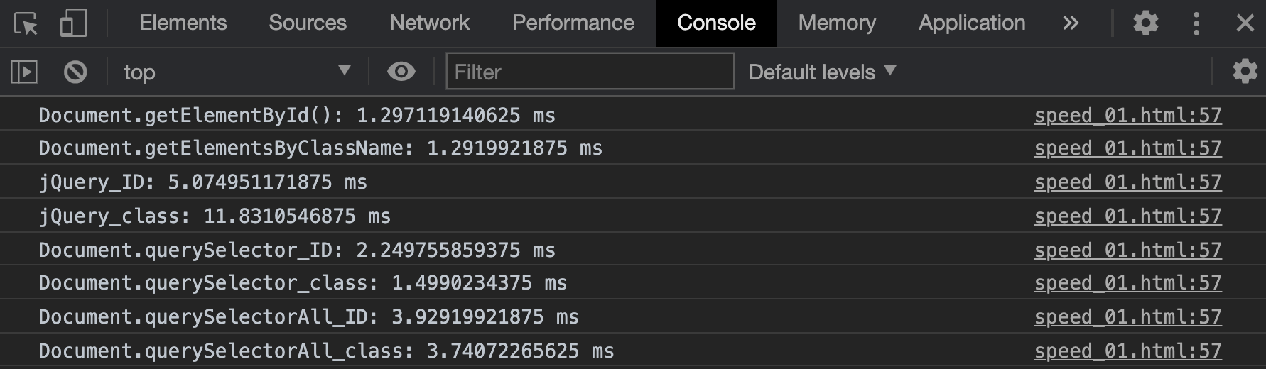Select the jQuery_class timing log message
The image size is (1266, 369).
[x=215, y=216]
